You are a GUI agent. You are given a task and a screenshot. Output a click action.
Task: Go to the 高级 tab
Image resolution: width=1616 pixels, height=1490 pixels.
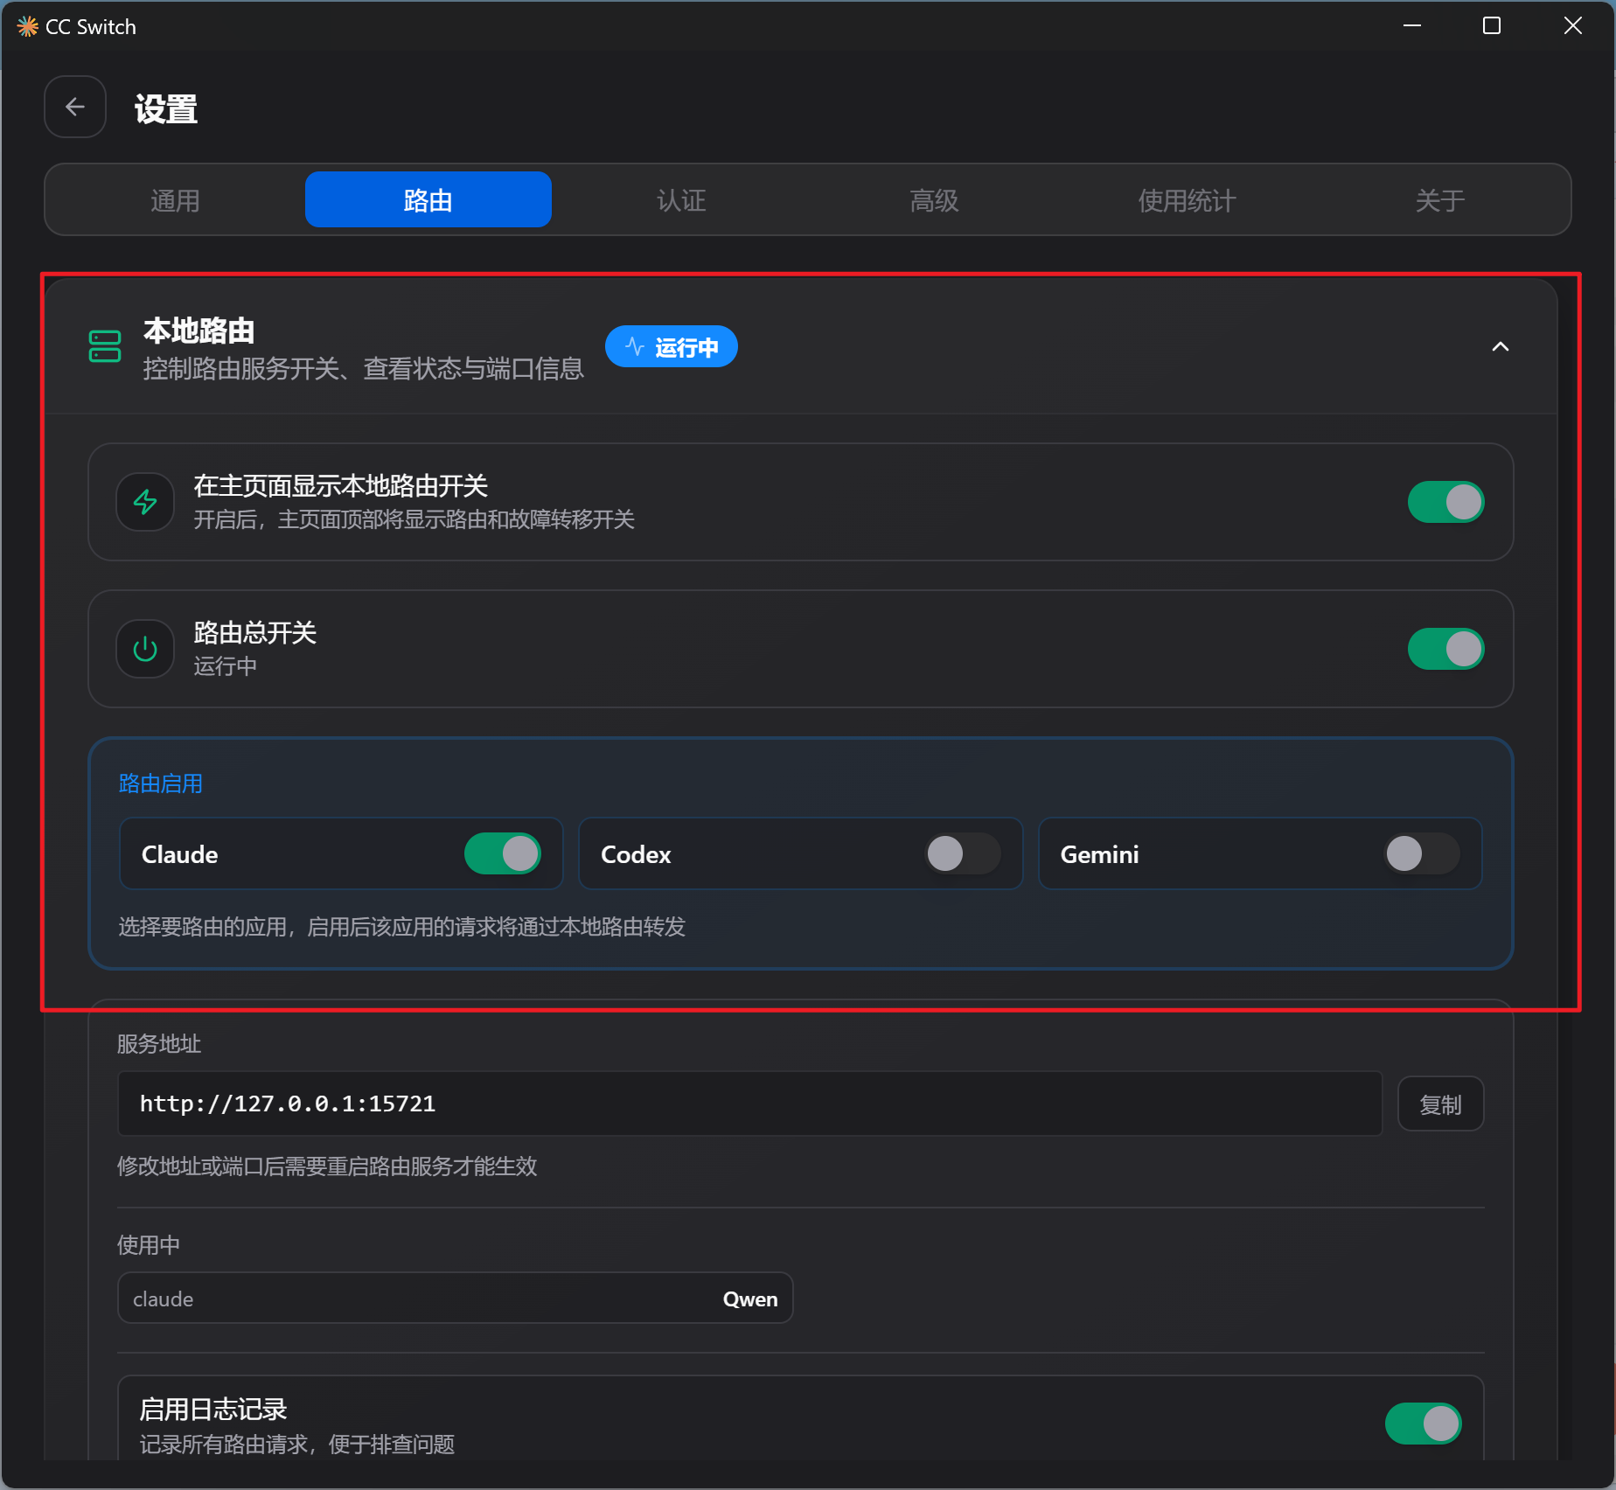tap(934, 200)
